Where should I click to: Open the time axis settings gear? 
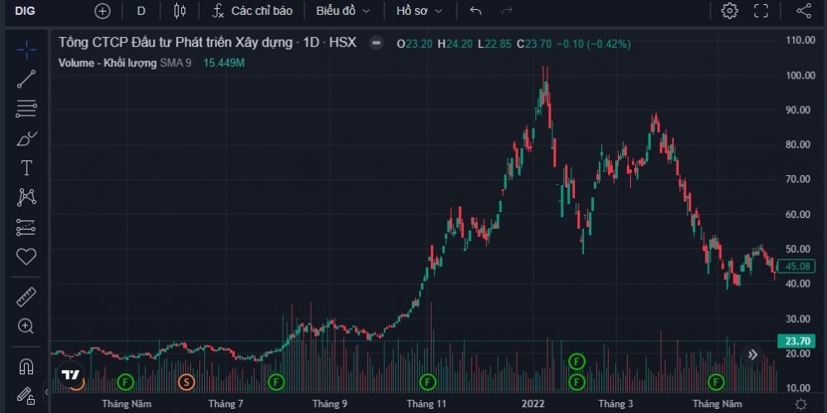pyautogui.click(x=801, y=404)
